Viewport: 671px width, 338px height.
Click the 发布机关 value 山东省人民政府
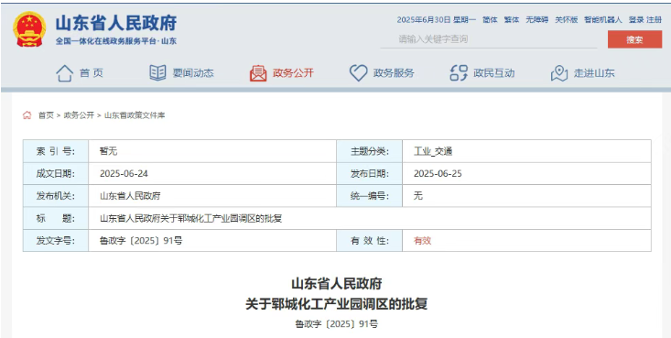tap(130, 196)
